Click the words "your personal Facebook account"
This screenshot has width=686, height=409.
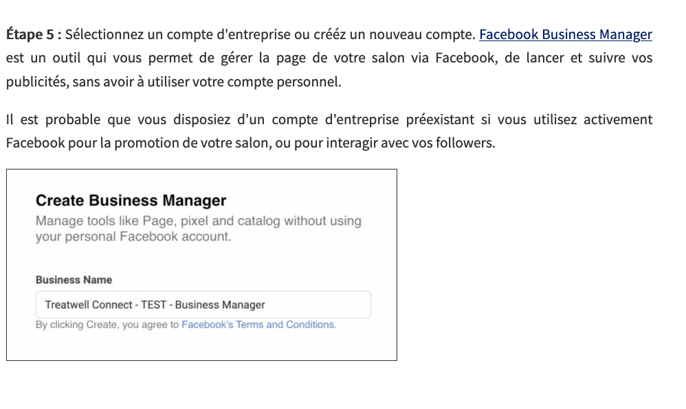(x=132, y=237)
